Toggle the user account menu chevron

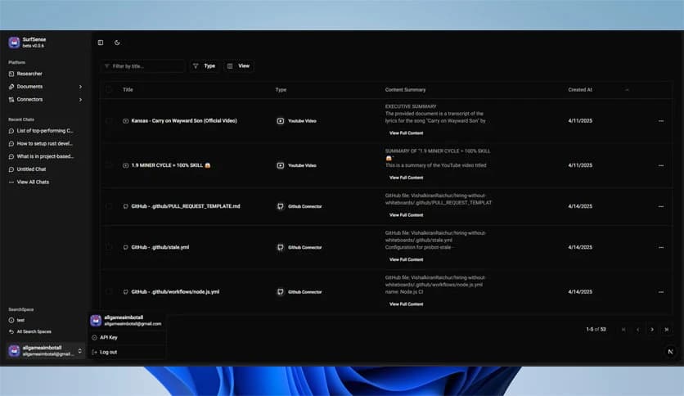80,351
